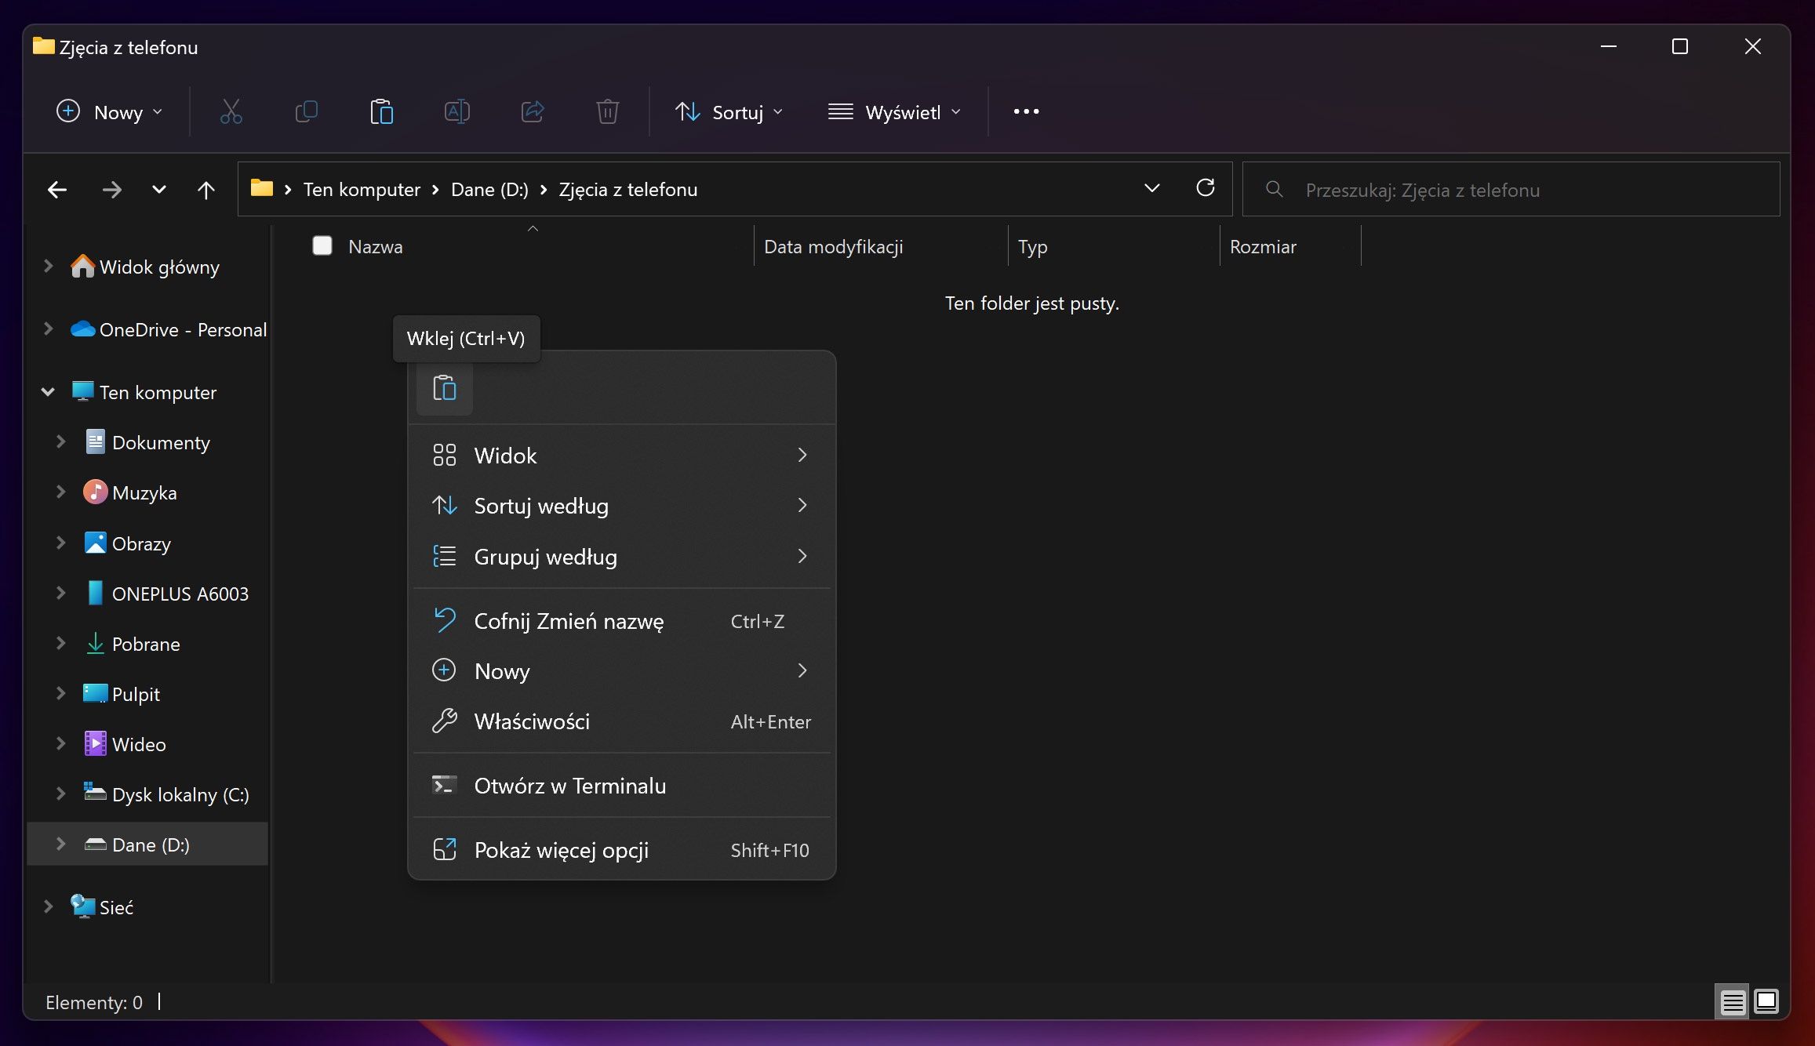Open the three-dots more options menu
This screenshot has height=1046, width=1815.
1026,112
